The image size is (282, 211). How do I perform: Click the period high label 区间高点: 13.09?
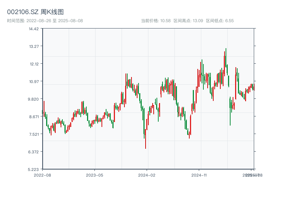pos(188,21)
